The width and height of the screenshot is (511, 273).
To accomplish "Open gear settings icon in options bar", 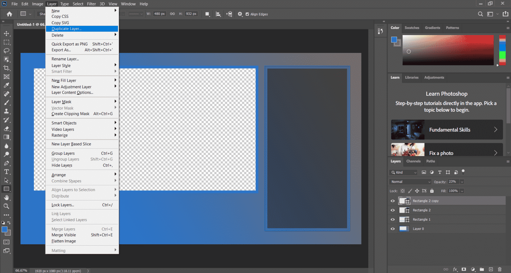I will click(x=240, y=14).
